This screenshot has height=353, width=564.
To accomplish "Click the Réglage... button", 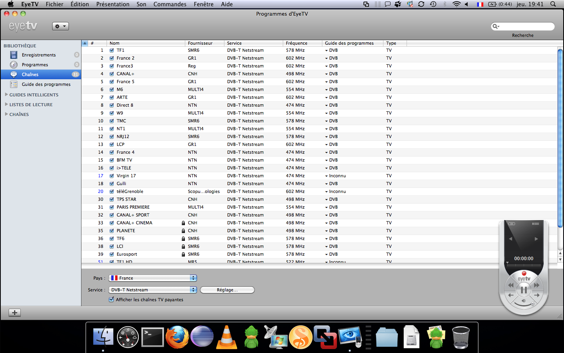I will 227,290.
